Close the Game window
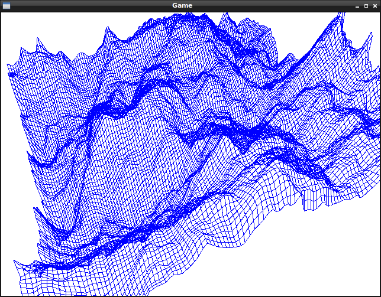Screen dimensions: 381x297 [375, 6]
